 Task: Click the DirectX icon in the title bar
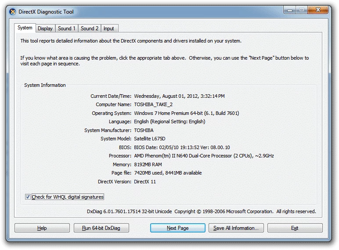(12, 12)
